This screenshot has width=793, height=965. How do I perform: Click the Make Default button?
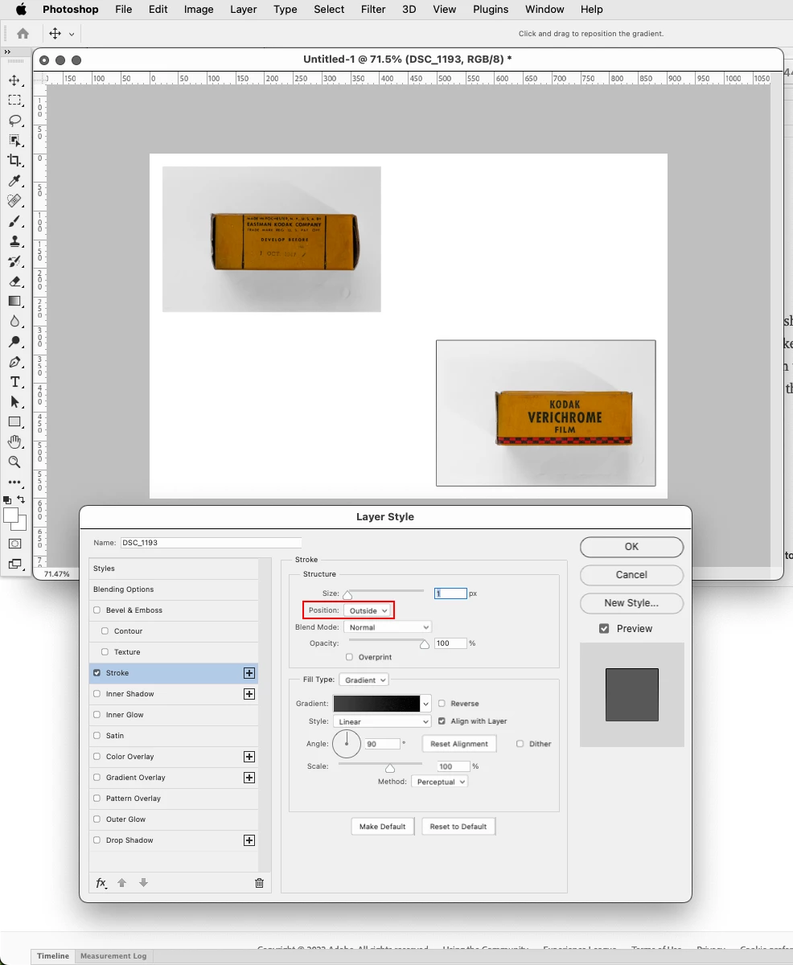coord(383,827)
